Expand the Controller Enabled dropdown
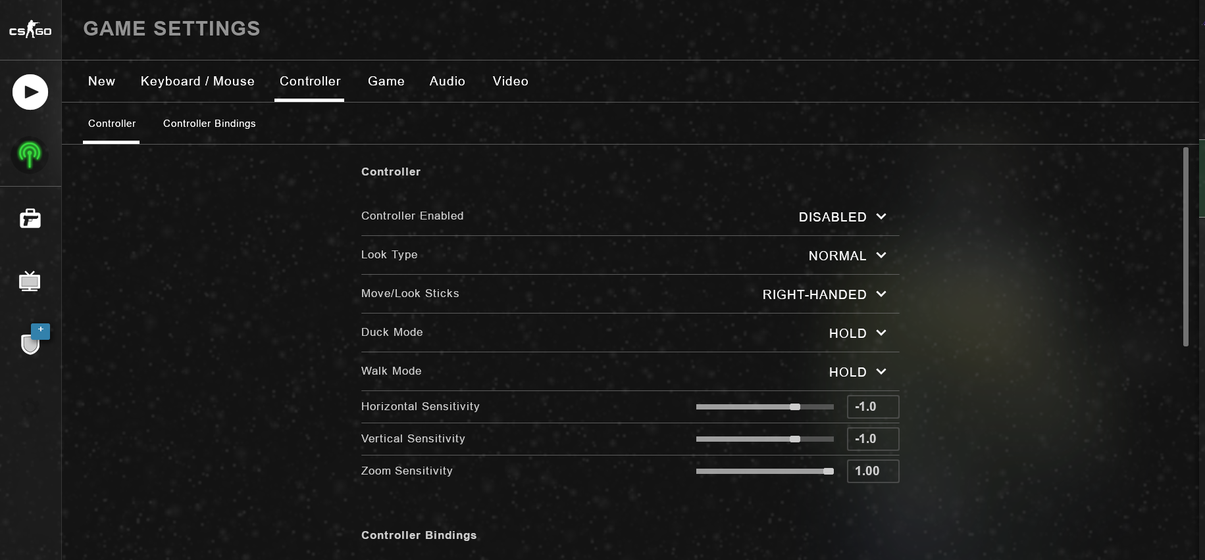 click(x=842, y=217)
